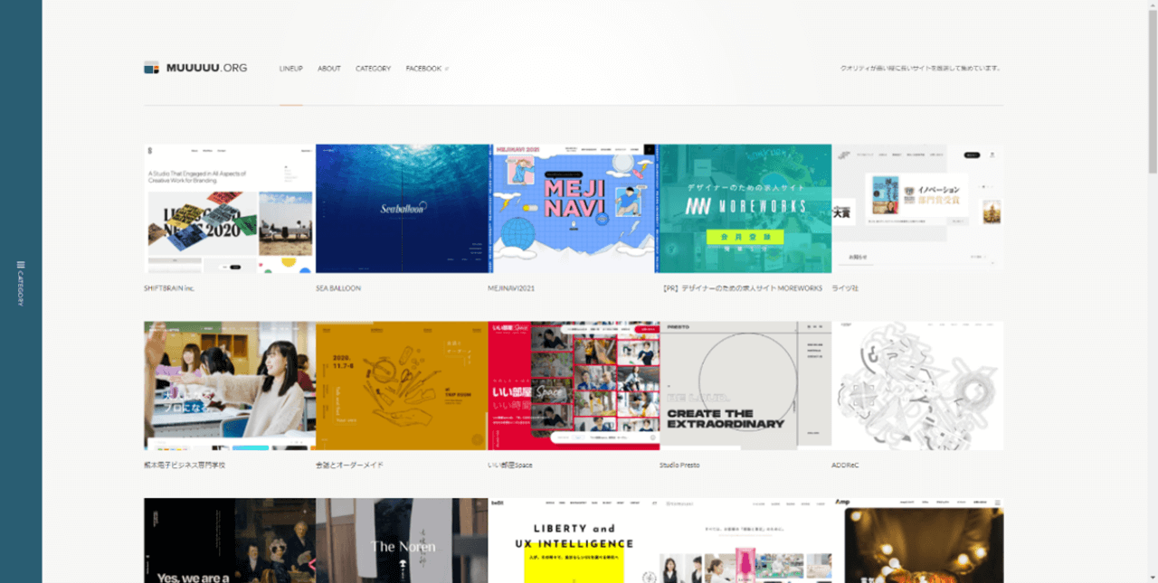
Task: Click the SEA BALLOON title link
Action: tap(338, 288)
